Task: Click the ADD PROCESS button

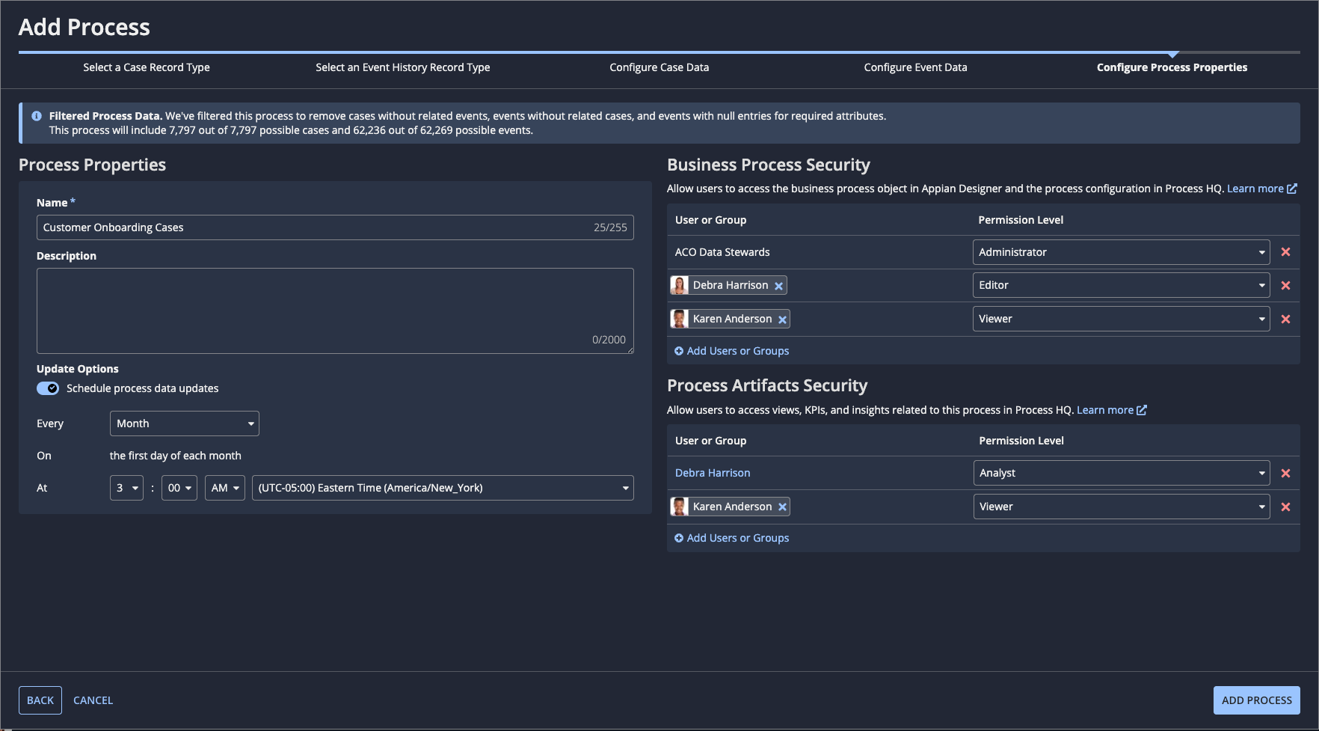Action: [x=1257, y=700]
